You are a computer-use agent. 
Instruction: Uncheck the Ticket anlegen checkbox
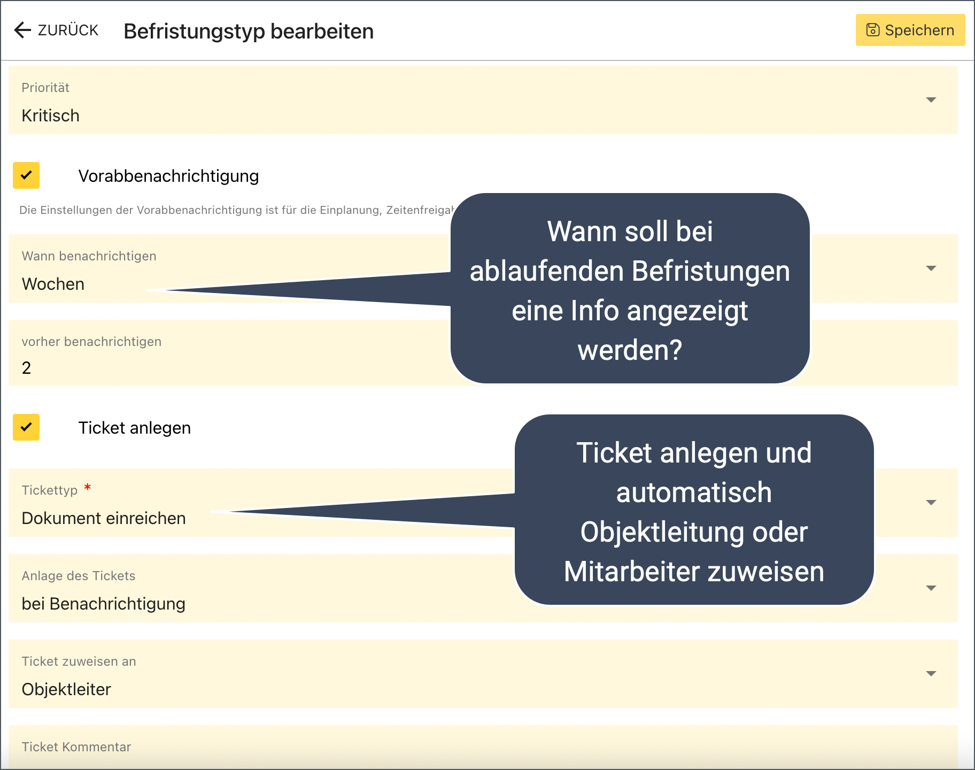[26, 427]
